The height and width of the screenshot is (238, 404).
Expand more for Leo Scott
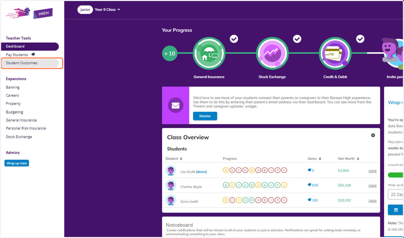coord(372,171)
